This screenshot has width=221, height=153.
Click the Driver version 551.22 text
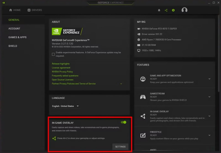152,34
